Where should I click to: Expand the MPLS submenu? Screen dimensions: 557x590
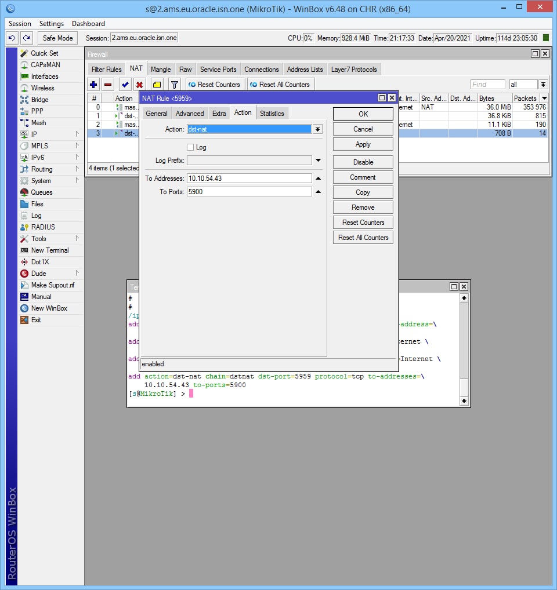coord(77,146)
